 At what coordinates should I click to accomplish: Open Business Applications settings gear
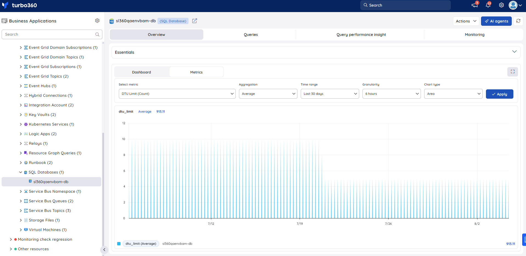coord(97,21)
